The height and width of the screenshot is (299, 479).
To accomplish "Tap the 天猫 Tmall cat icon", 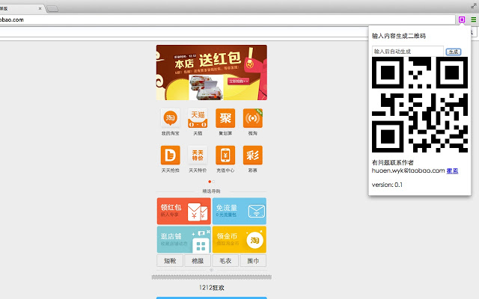I will [198, 118].
